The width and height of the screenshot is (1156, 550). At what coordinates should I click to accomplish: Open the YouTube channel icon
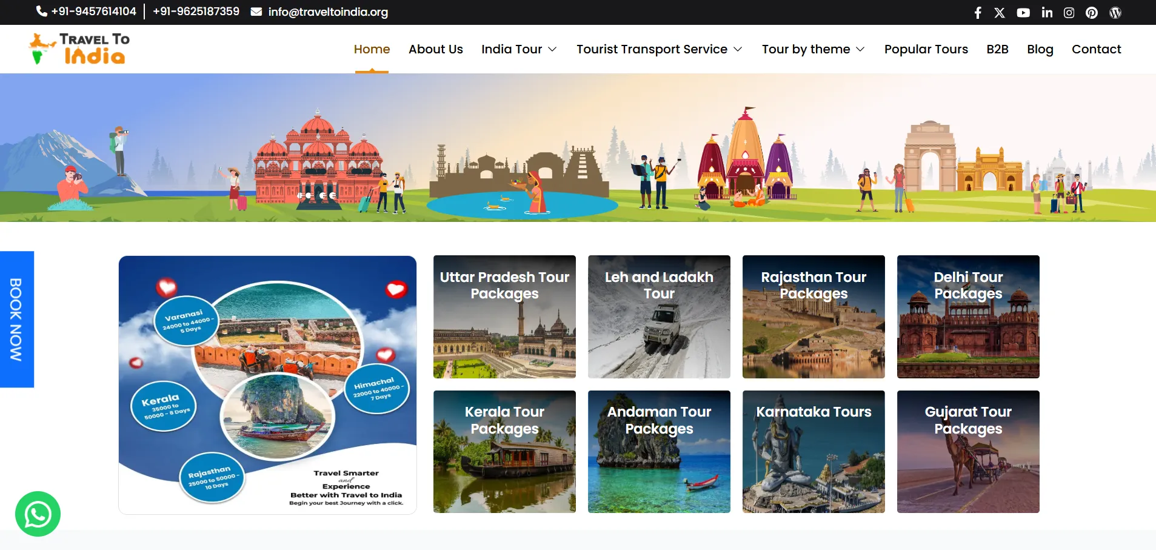[x=1023, y=13]
